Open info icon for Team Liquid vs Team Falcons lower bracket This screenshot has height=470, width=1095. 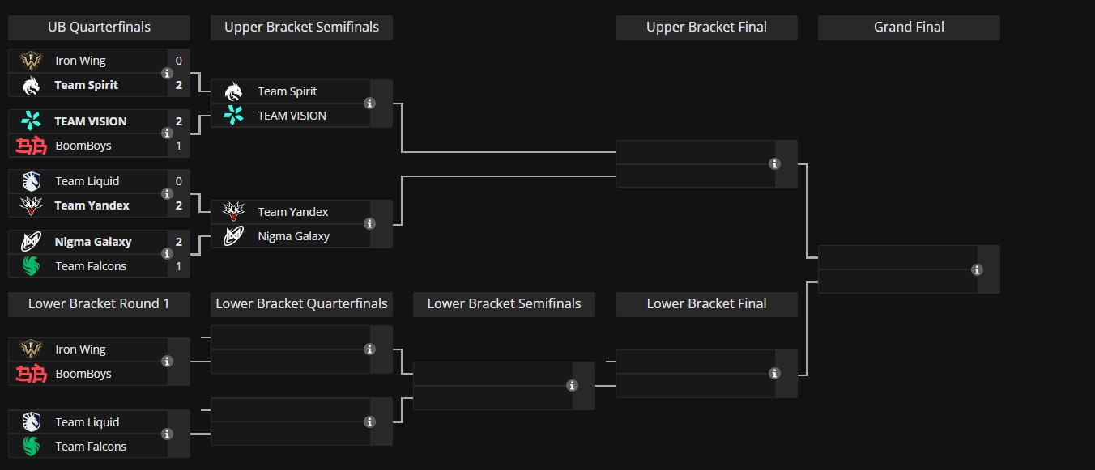point(167,434)
